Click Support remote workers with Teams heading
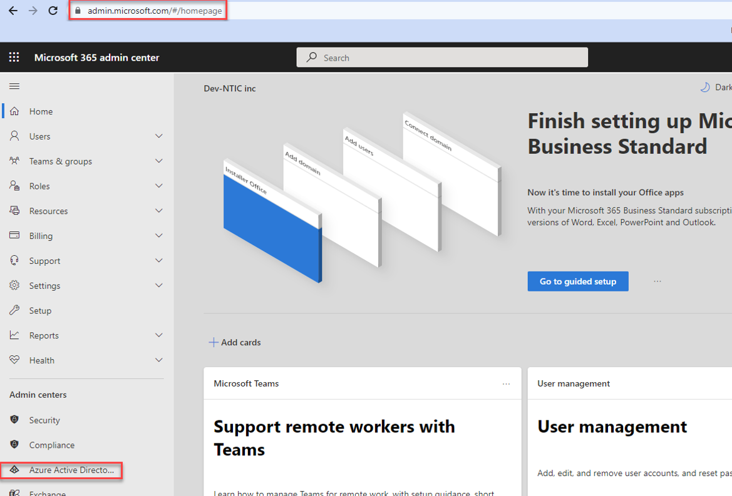The image size is (732, 496). [x=334, y=438]
